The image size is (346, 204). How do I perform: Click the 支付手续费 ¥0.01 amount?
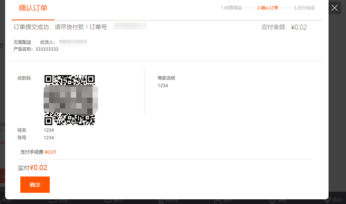pos(51,152)
